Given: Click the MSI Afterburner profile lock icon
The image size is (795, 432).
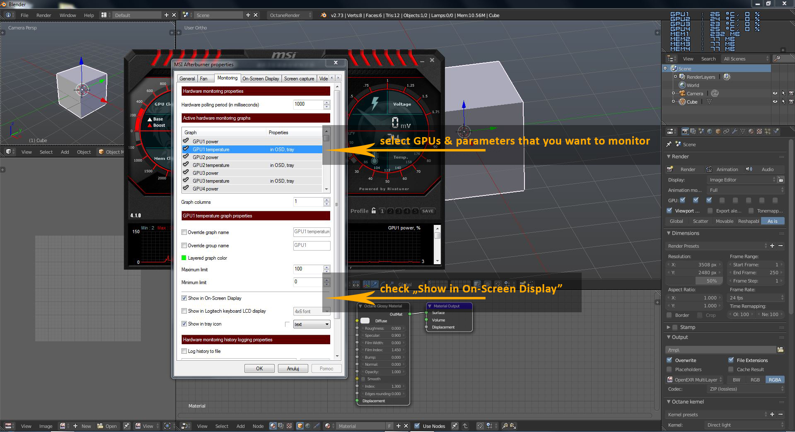Looking at the screenshot, I should [374, 210].
